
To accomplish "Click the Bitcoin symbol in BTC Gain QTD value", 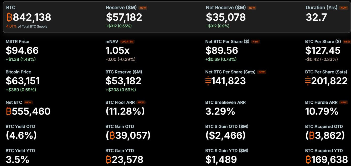I will [x=112, y=135].
